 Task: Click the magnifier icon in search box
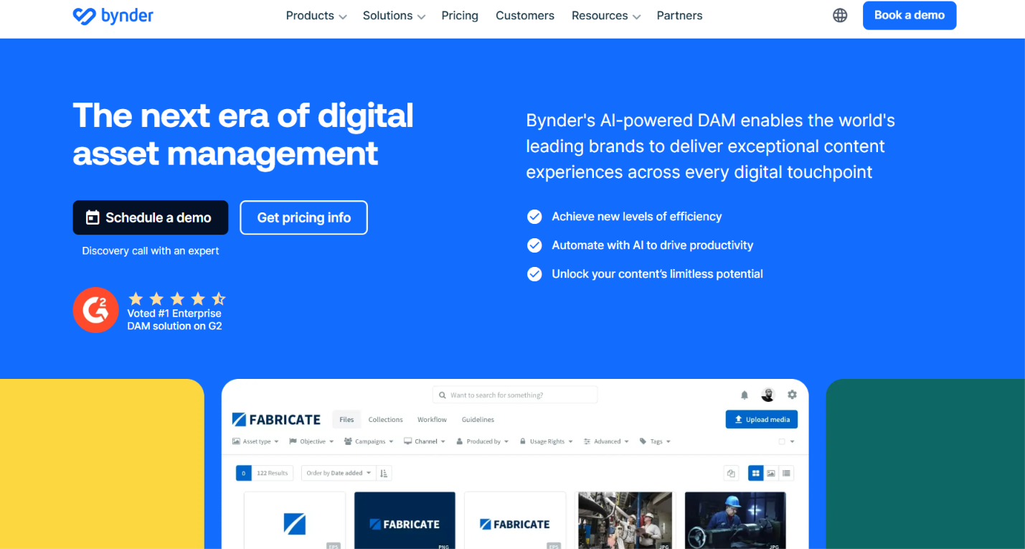click(442, 395)
